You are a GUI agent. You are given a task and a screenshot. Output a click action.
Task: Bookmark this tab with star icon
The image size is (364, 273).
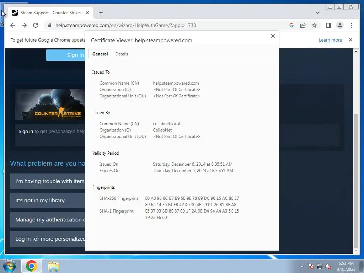pyautogui.click(x=314, y=25)
